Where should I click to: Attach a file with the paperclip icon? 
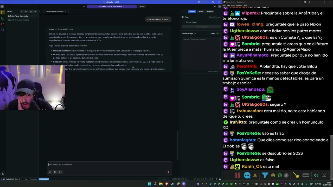50,172
